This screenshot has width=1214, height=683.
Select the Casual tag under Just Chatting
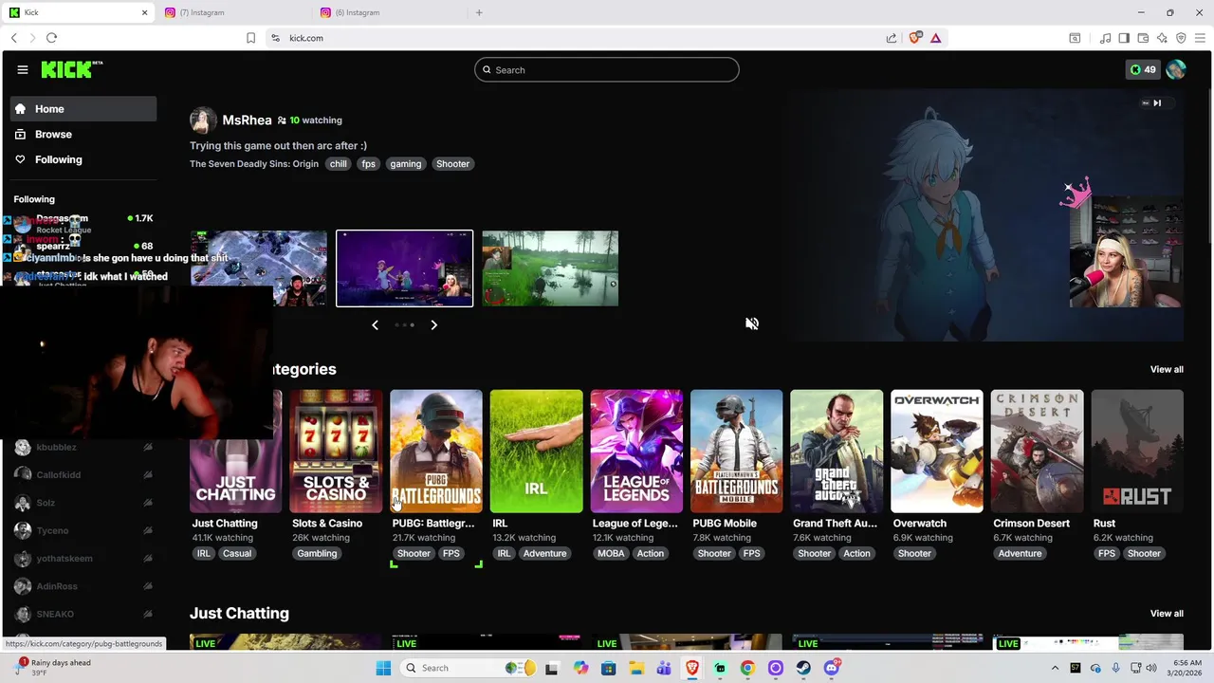point(237,554)
